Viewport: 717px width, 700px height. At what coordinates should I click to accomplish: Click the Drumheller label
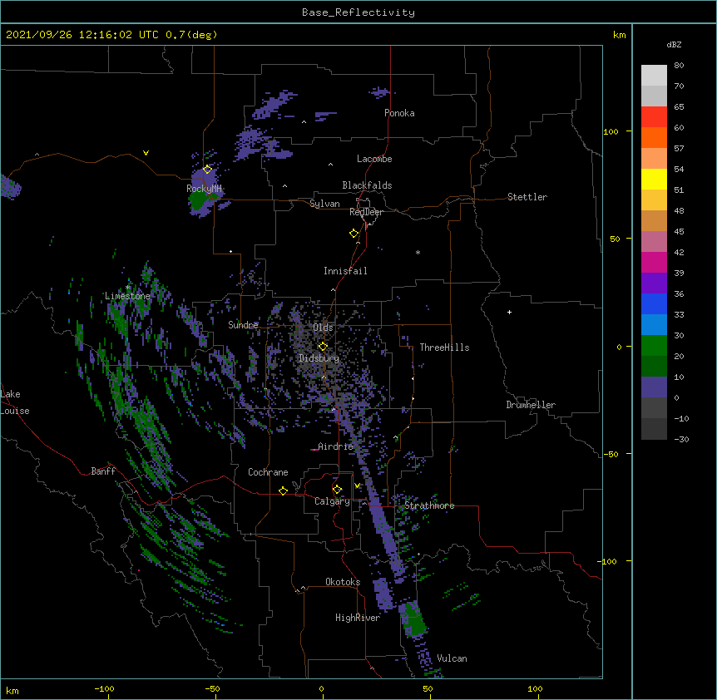tap(531, 405)
